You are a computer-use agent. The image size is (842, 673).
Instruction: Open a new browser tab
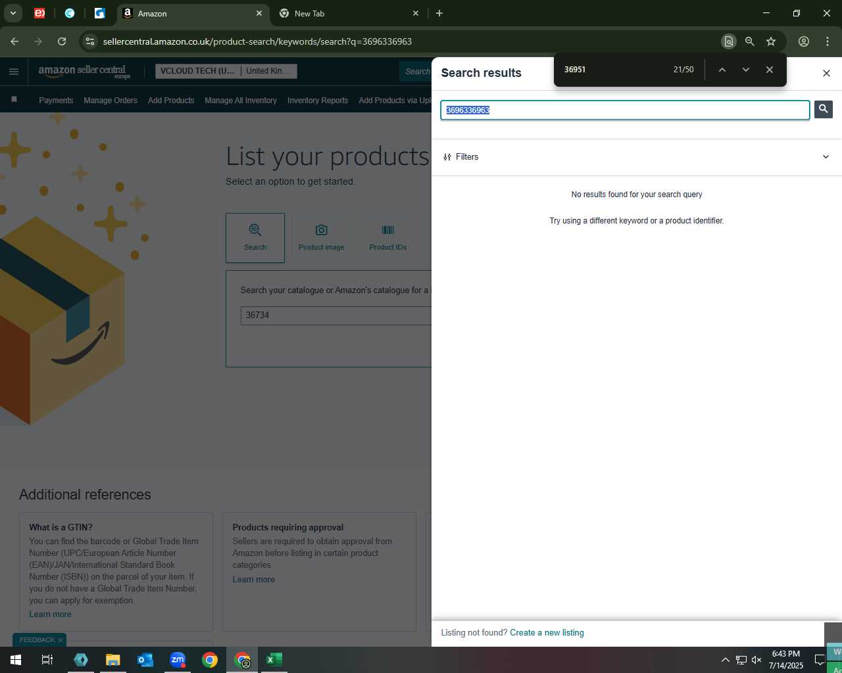pyautogui.click(x=439, y=13)
